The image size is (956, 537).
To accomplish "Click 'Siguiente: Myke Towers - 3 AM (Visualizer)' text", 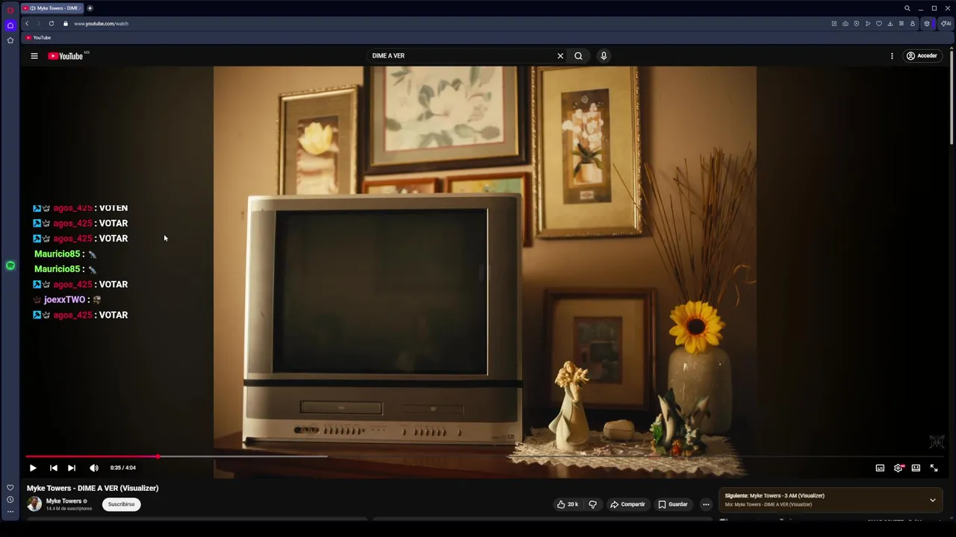I will 775,496.
